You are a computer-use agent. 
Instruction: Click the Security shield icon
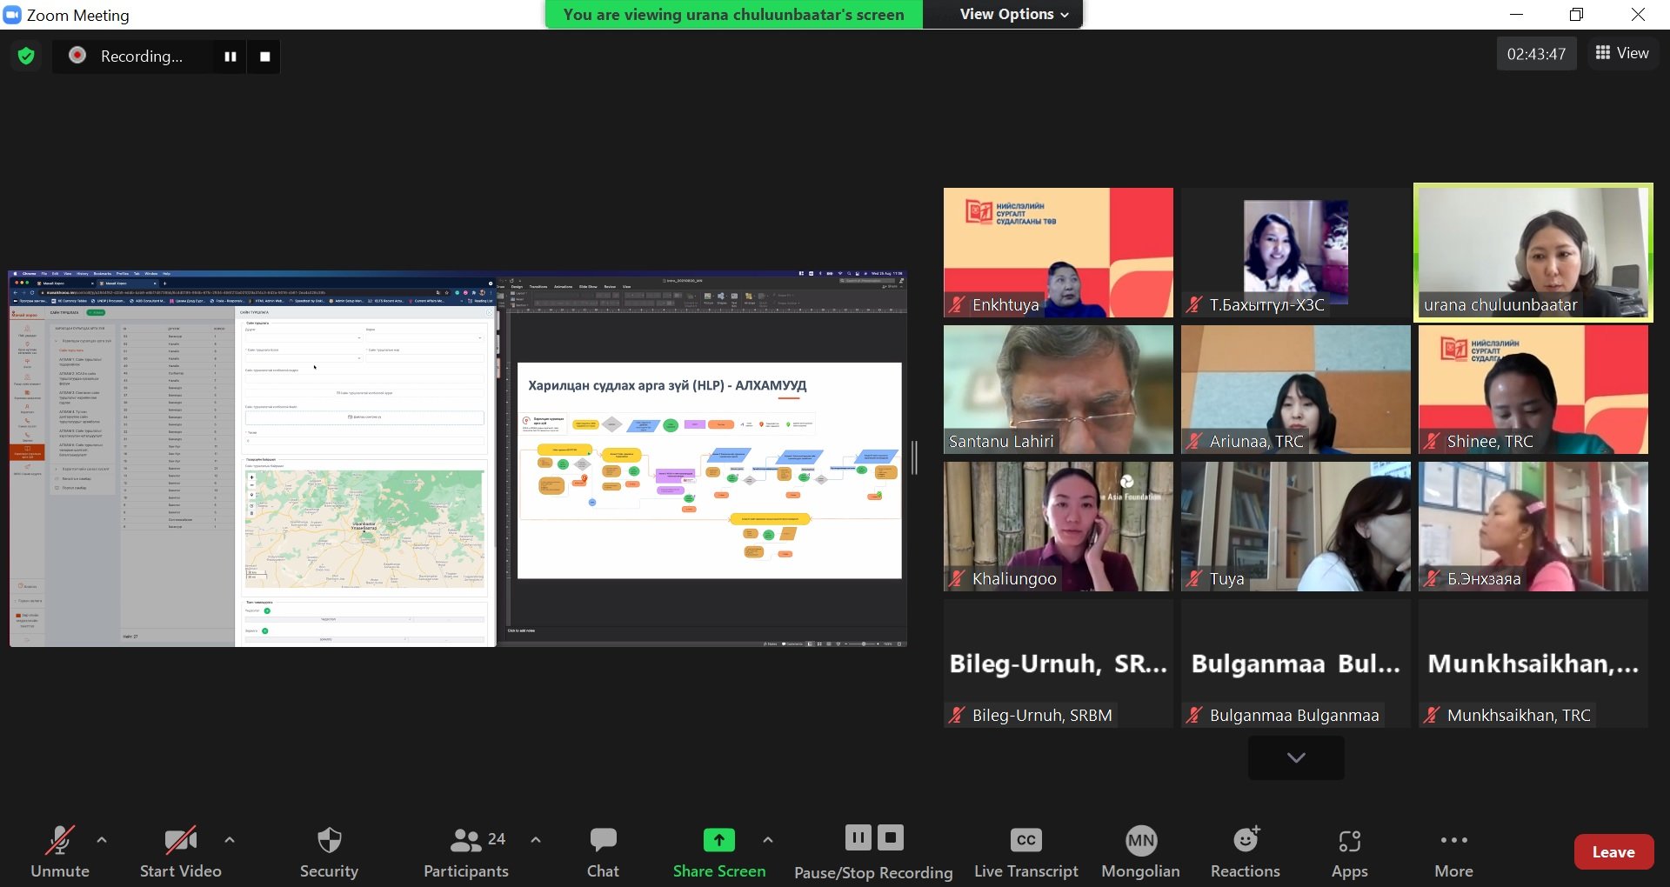coord(329,840)
